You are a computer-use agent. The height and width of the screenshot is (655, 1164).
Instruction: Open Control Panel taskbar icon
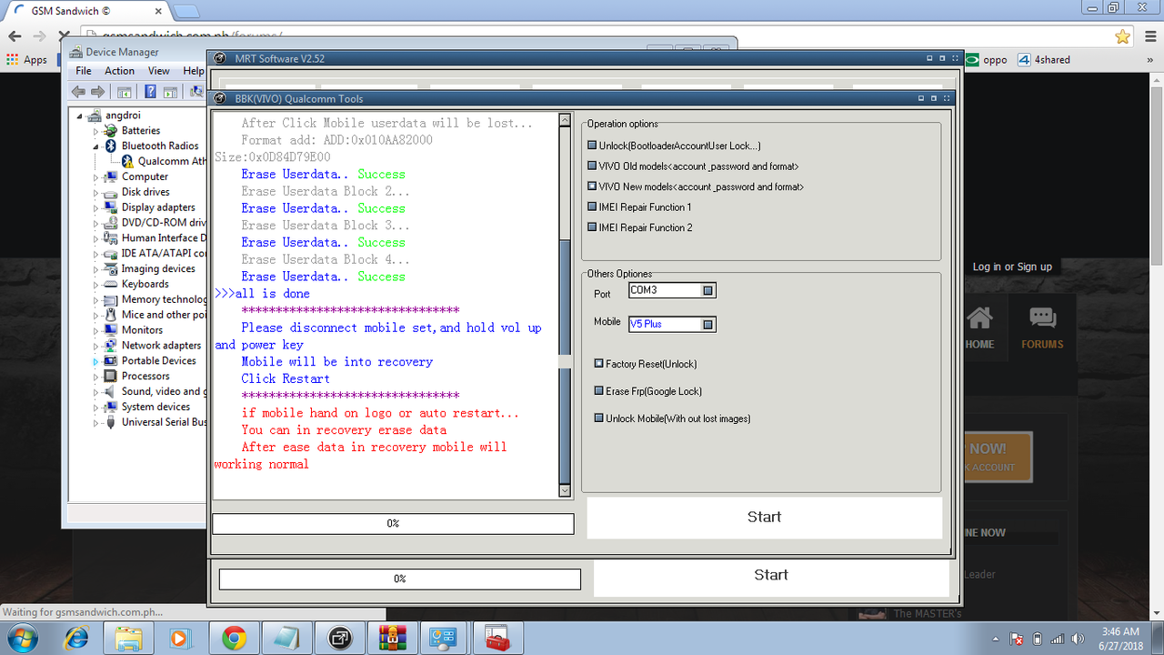(x=446, y=639)
